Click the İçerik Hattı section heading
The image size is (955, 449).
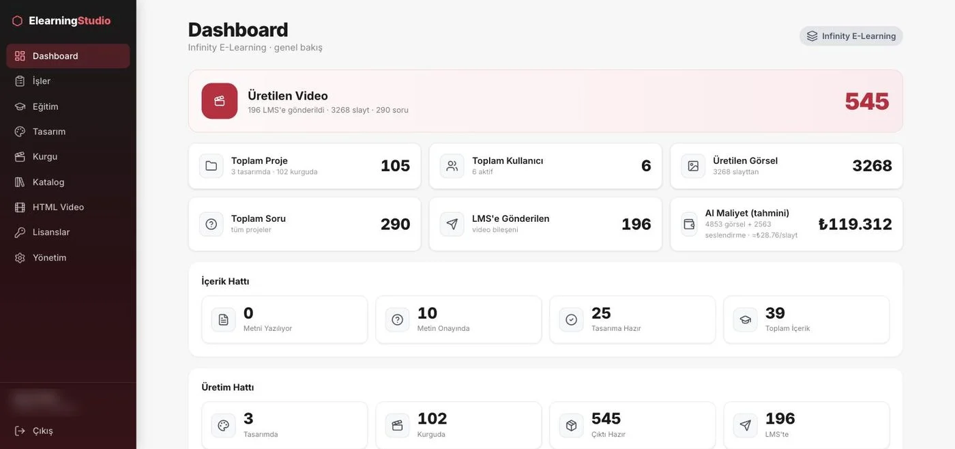pos(225,281)
